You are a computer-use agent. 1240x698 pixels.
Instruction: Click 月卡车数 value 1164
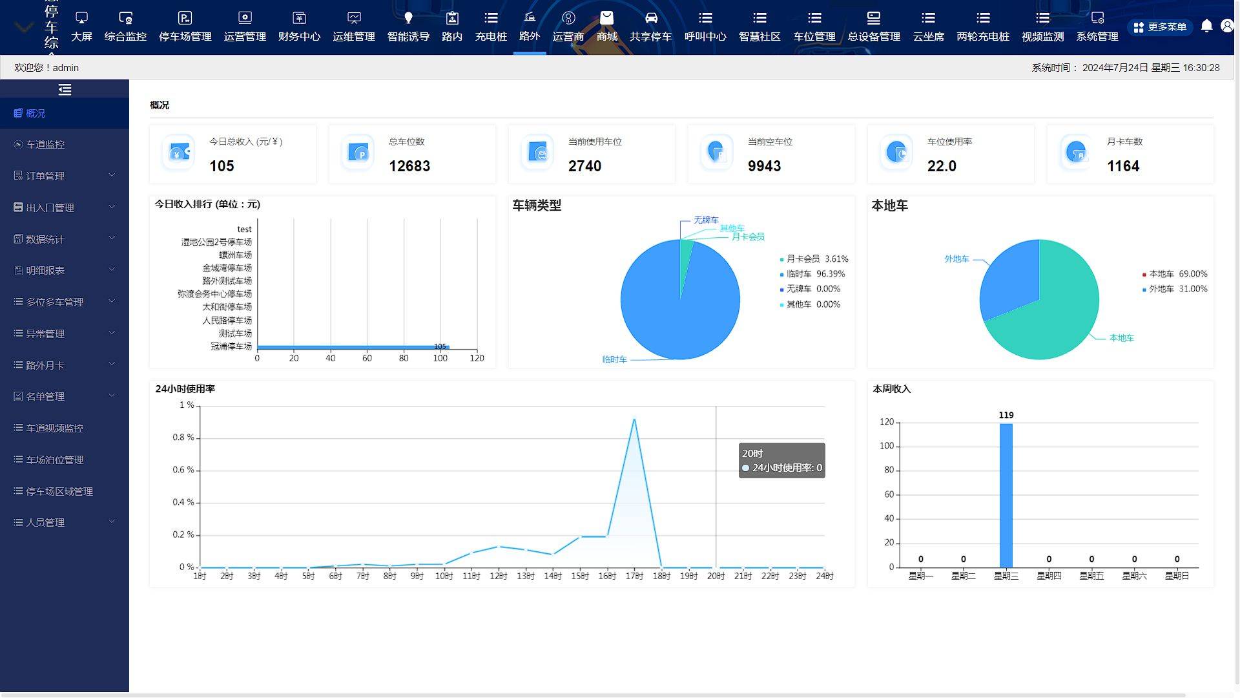(1123, 166)
